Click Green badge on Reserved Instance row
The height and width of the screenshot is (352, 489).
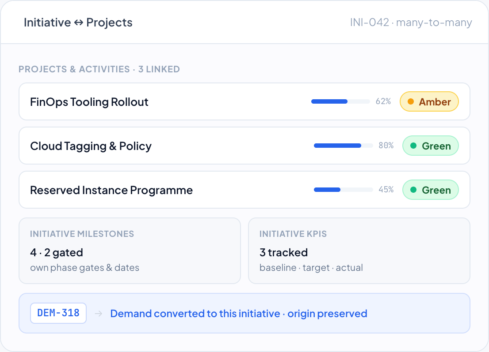(x=430, y=190)
